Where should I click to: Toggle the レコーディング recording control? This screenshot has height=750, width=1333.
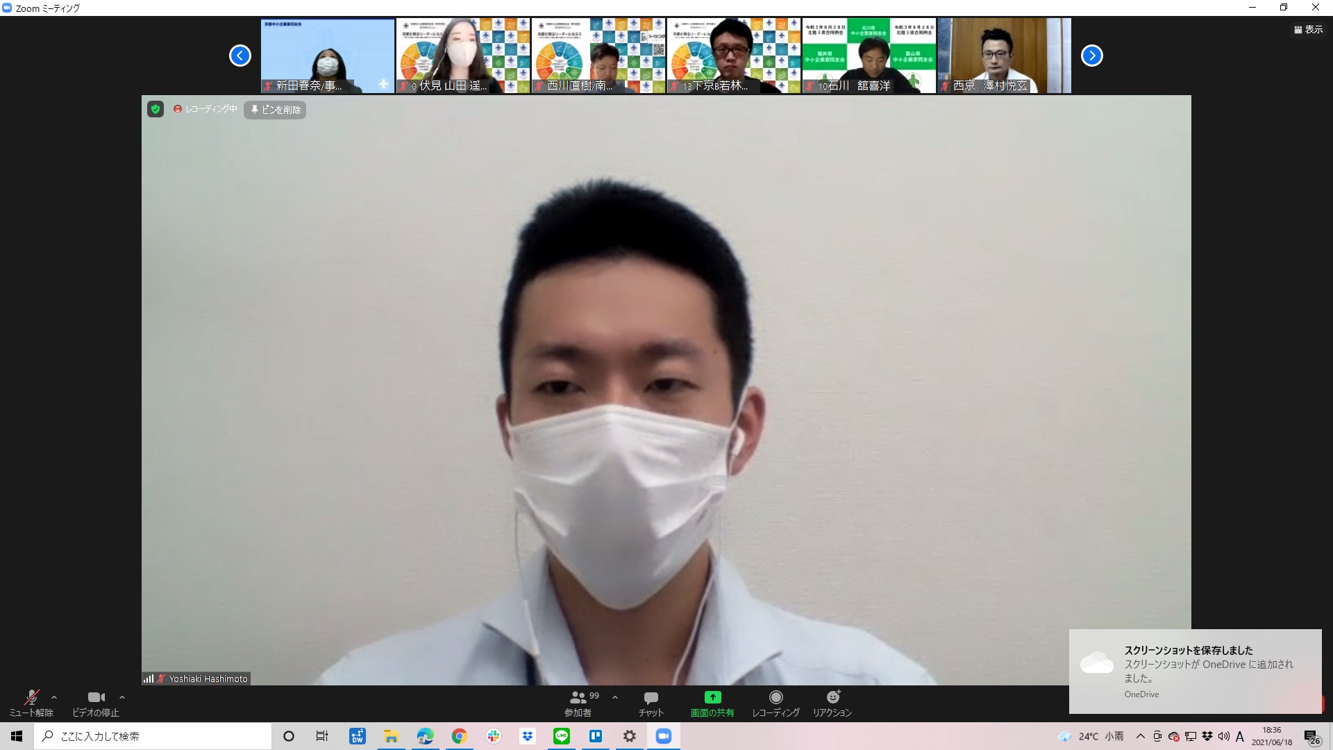point(776,703)
